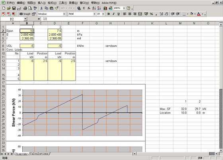This screenshot has height=160, width=223.
Task: Select Span cell containing 7.5
Action: pyautogui.click(x=55, y=31)
